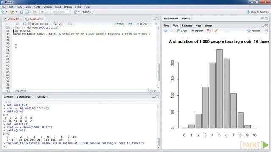Viewport: 271px width, 152px height.
Task: Open the Plots menu
Action: [37, 7]
